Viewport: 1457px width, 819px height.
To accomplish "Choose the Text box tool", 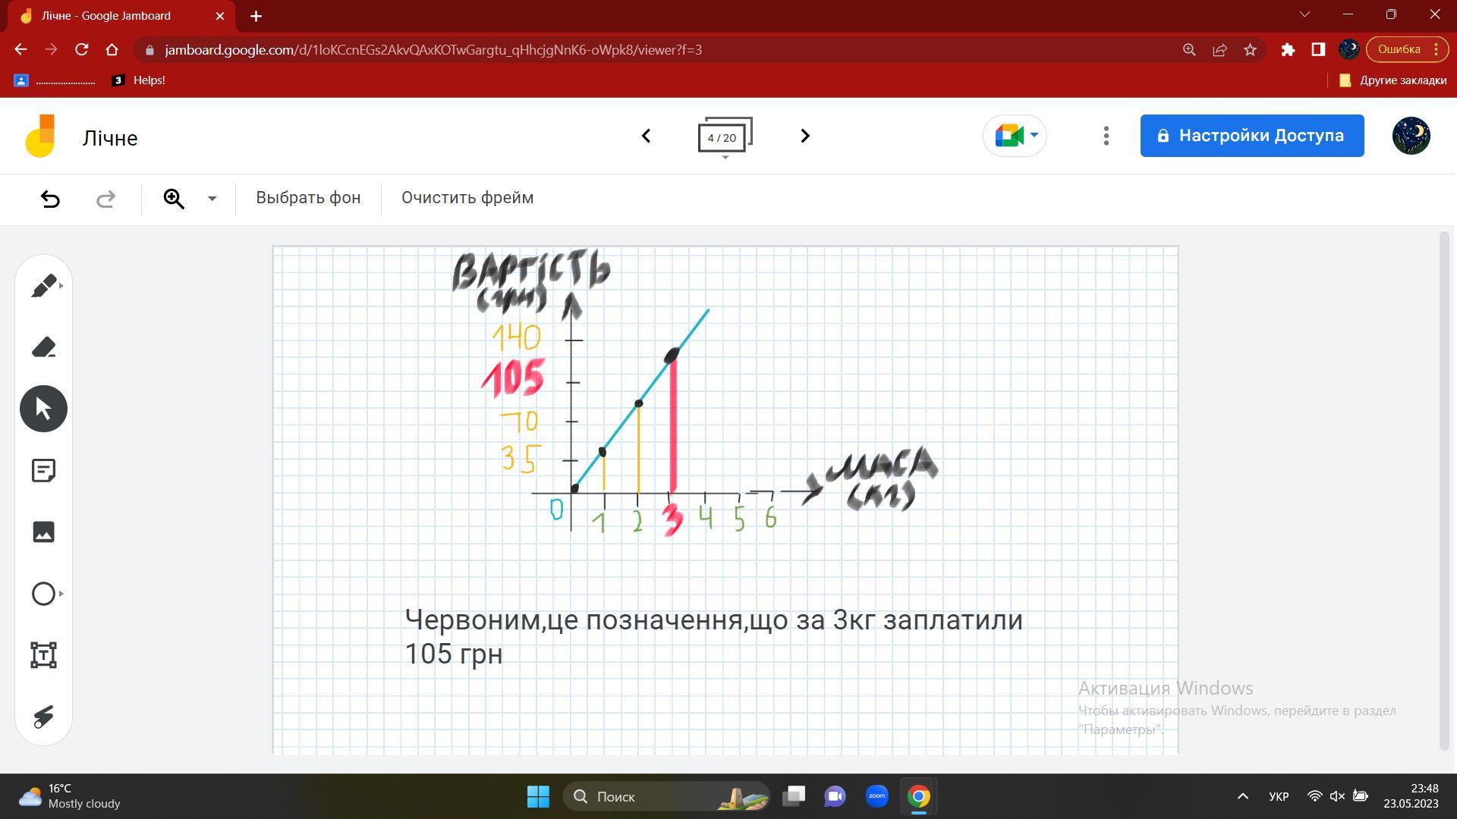I will point(43,654).
